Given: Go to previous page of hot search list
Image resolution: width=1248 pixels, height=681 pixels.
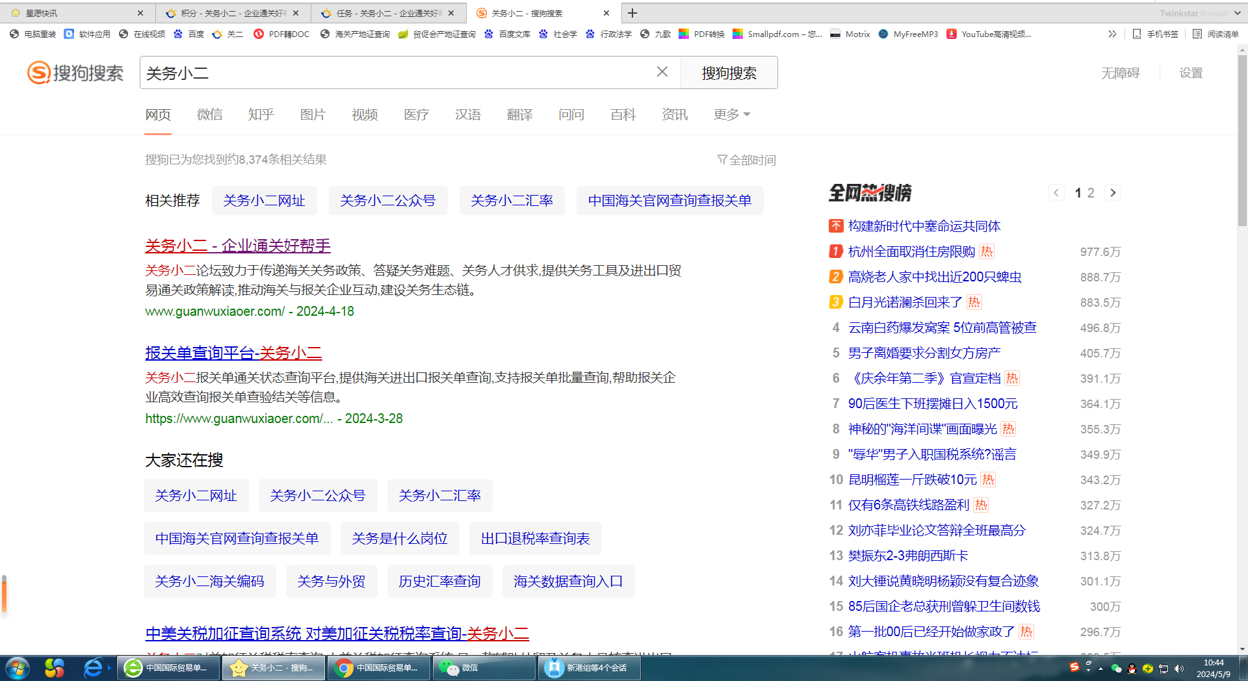Looking at the screenshot, I should click(x=1056, y=193).
